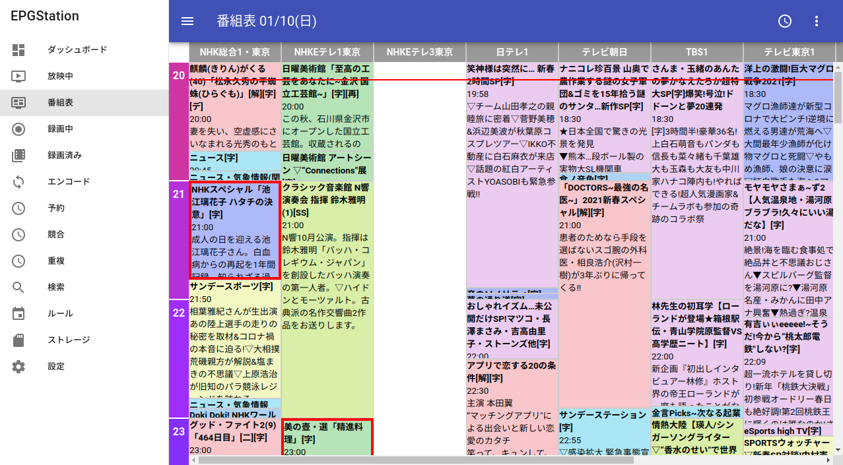The width and height of the screenshot is (843, 465).
Task: Click the 21 hour marker
Action: (179, 240)
